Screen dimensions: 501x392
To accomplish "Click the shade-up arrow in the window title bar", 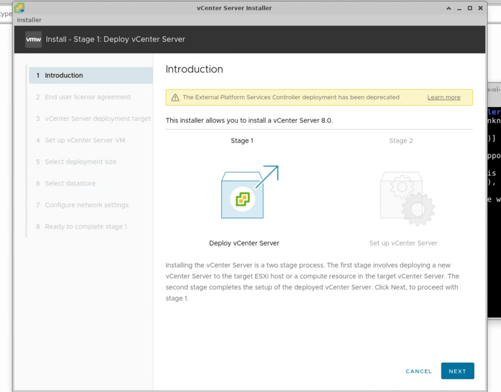I will point(449,8).
